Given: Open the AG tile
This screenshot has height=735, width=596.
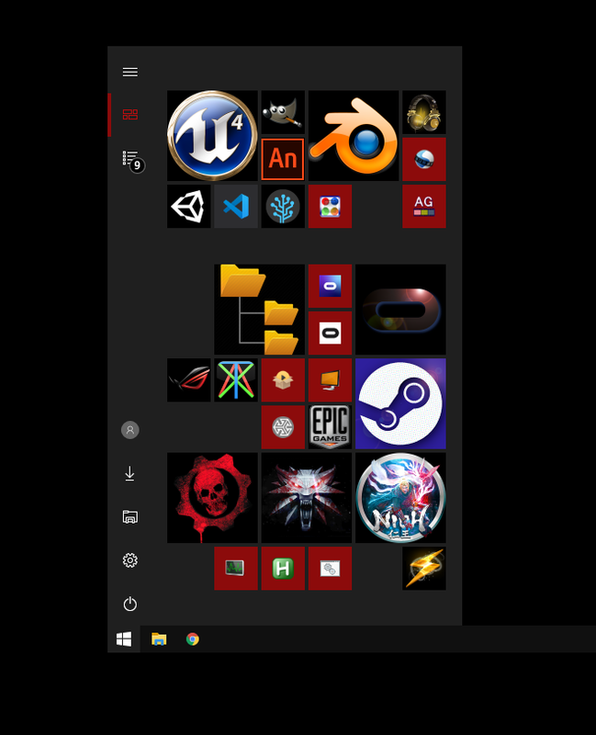Looking at the screenshot, I should click(424, 206).
